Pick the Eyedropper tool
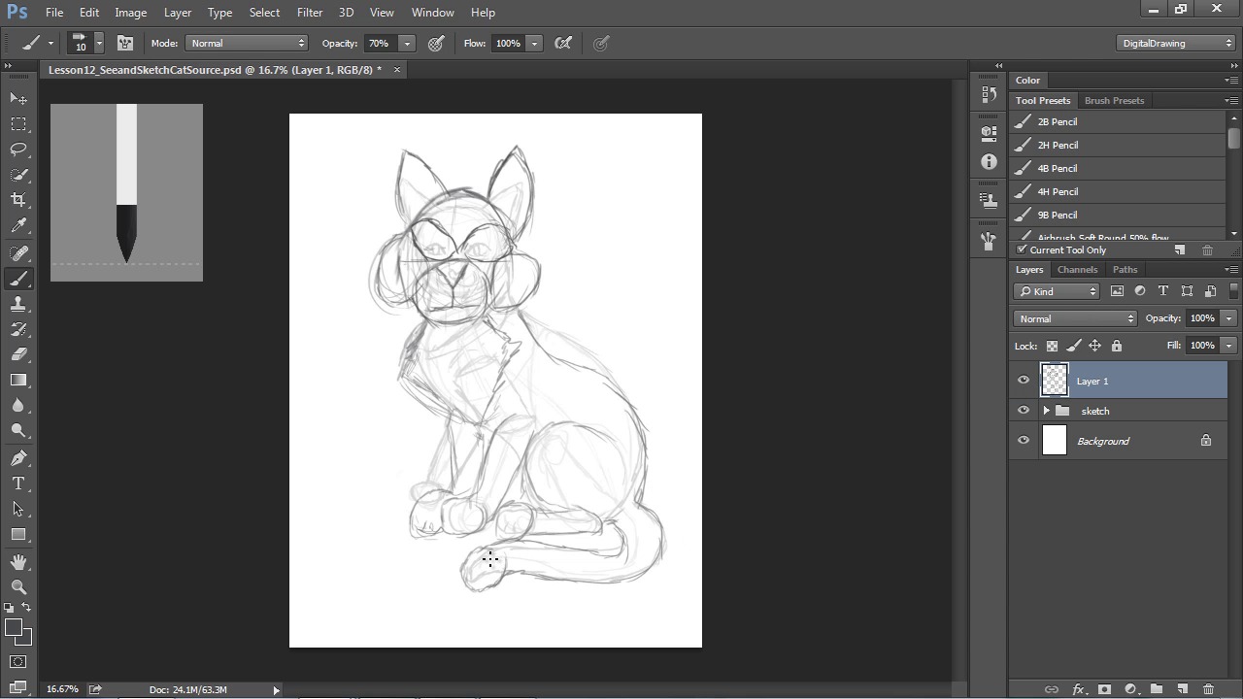This screenshot has width=1243, height=699. click(18, 225)
